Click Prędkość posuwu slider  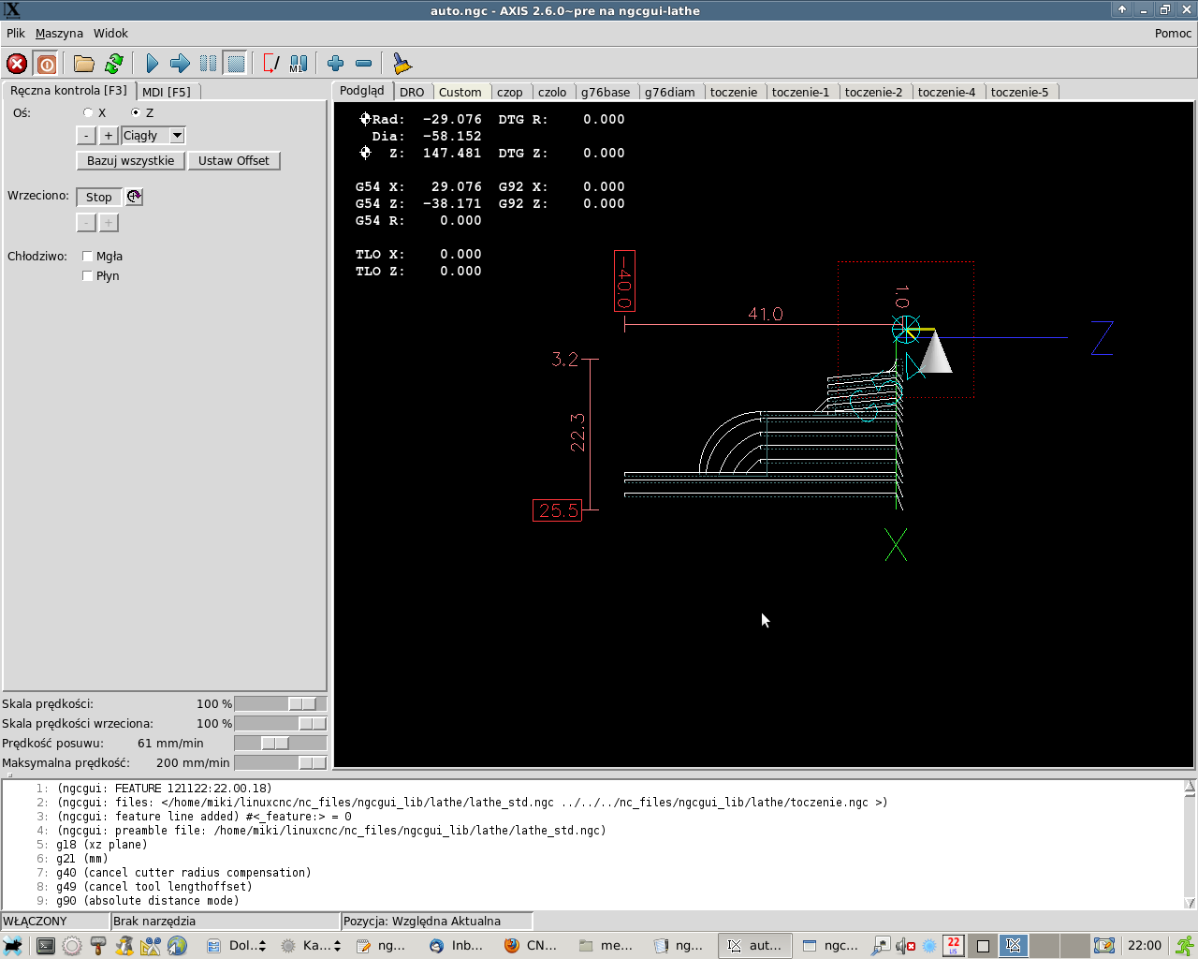tap(281, 743)
